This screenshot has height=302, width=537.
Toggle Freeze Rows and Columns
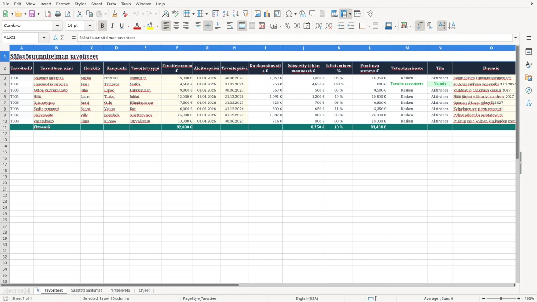(344, 14)
